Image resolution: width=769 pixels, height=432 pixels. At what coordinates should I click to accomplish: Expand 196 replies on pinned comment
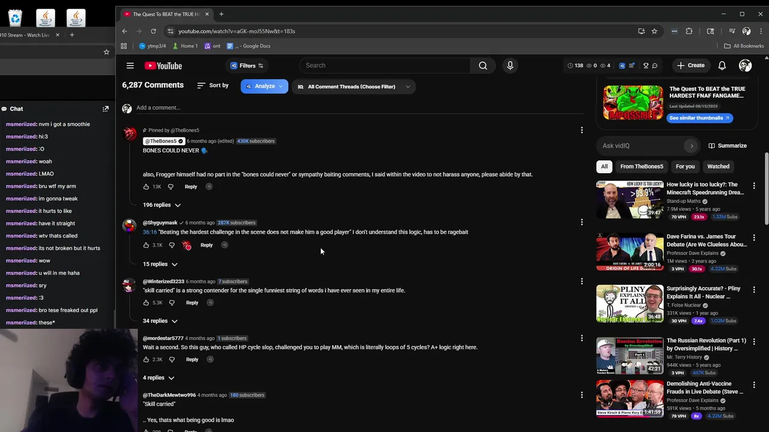[x=162, y=205]
